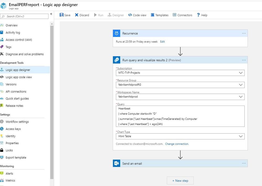This screenshot has height=186, width=262.
Task: Open Help from the toolbar
Action: (x=202, y=15)
